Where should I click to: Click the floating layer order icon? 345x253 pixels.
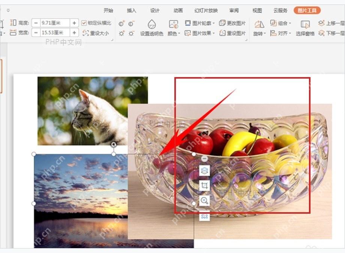(x=204, y=170)
